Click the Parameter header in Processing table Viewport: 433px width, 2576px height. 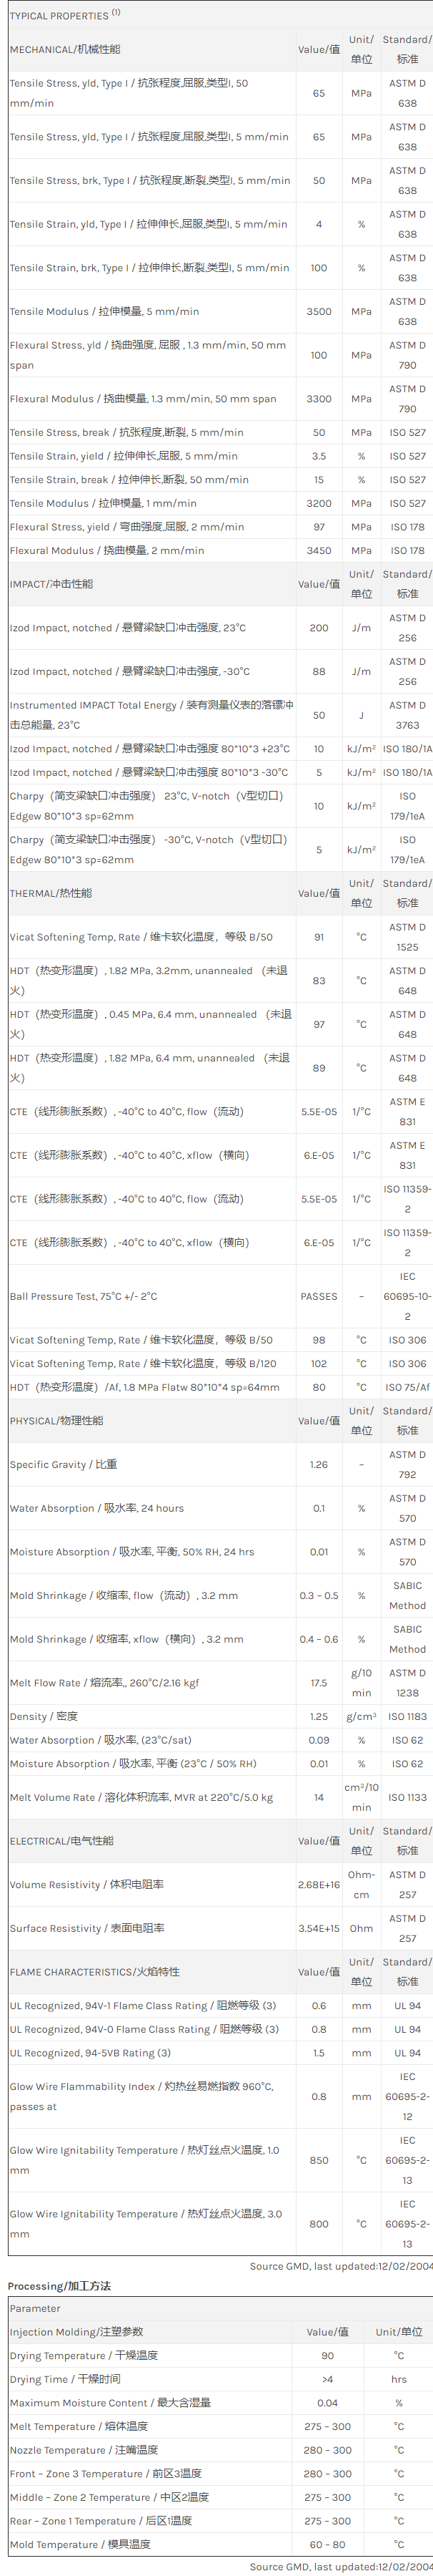tap(35, 2308)
